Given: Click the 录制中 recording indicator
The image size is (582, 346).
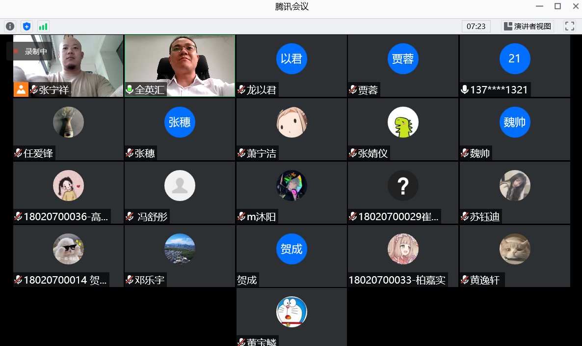Looking at the screenshot, I should click(x=30, y=51).
